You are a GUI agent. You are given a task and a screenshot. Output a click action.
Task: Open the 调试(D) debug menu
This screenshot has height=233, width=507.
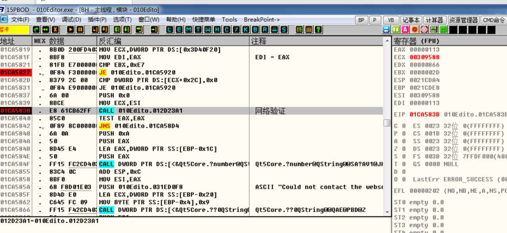(x=71, y=19)
